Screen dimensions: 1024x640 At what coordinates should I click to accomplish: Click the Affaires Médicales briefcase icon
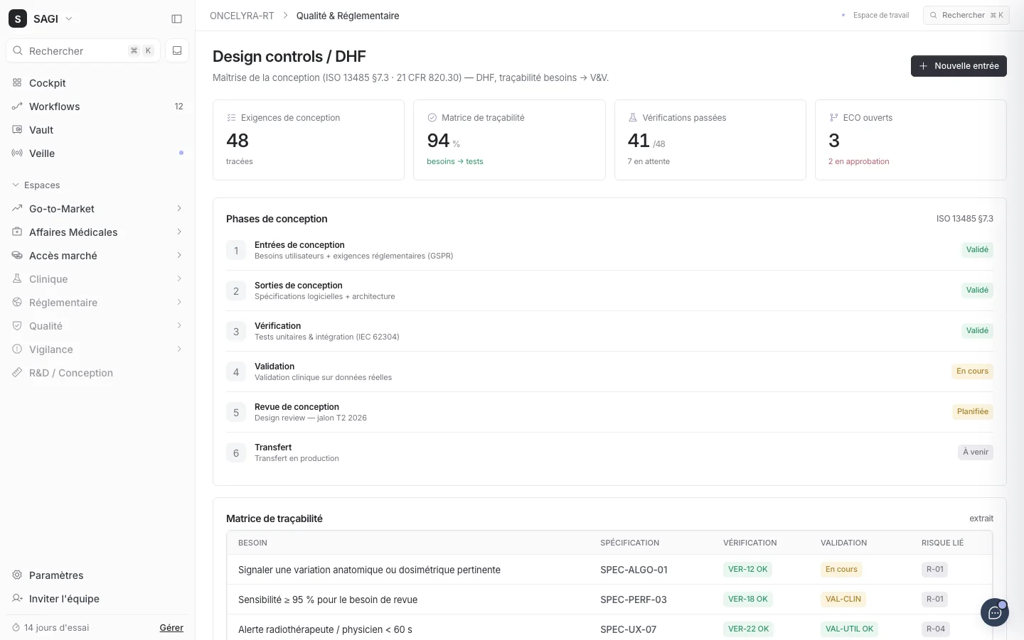17,232
